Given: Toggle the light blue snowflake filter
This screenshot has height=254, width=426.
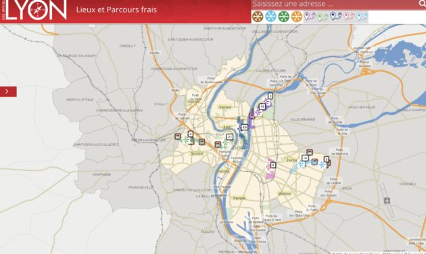Looking at the screenshot, I should [x=270, y=16].
